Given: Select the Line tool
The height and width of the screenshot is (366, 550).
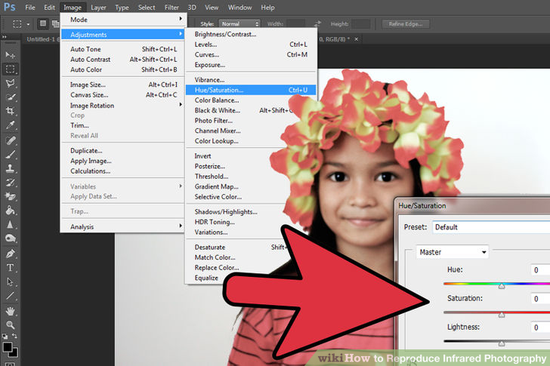Looking at the screenshot, I should tap(10, 297).
